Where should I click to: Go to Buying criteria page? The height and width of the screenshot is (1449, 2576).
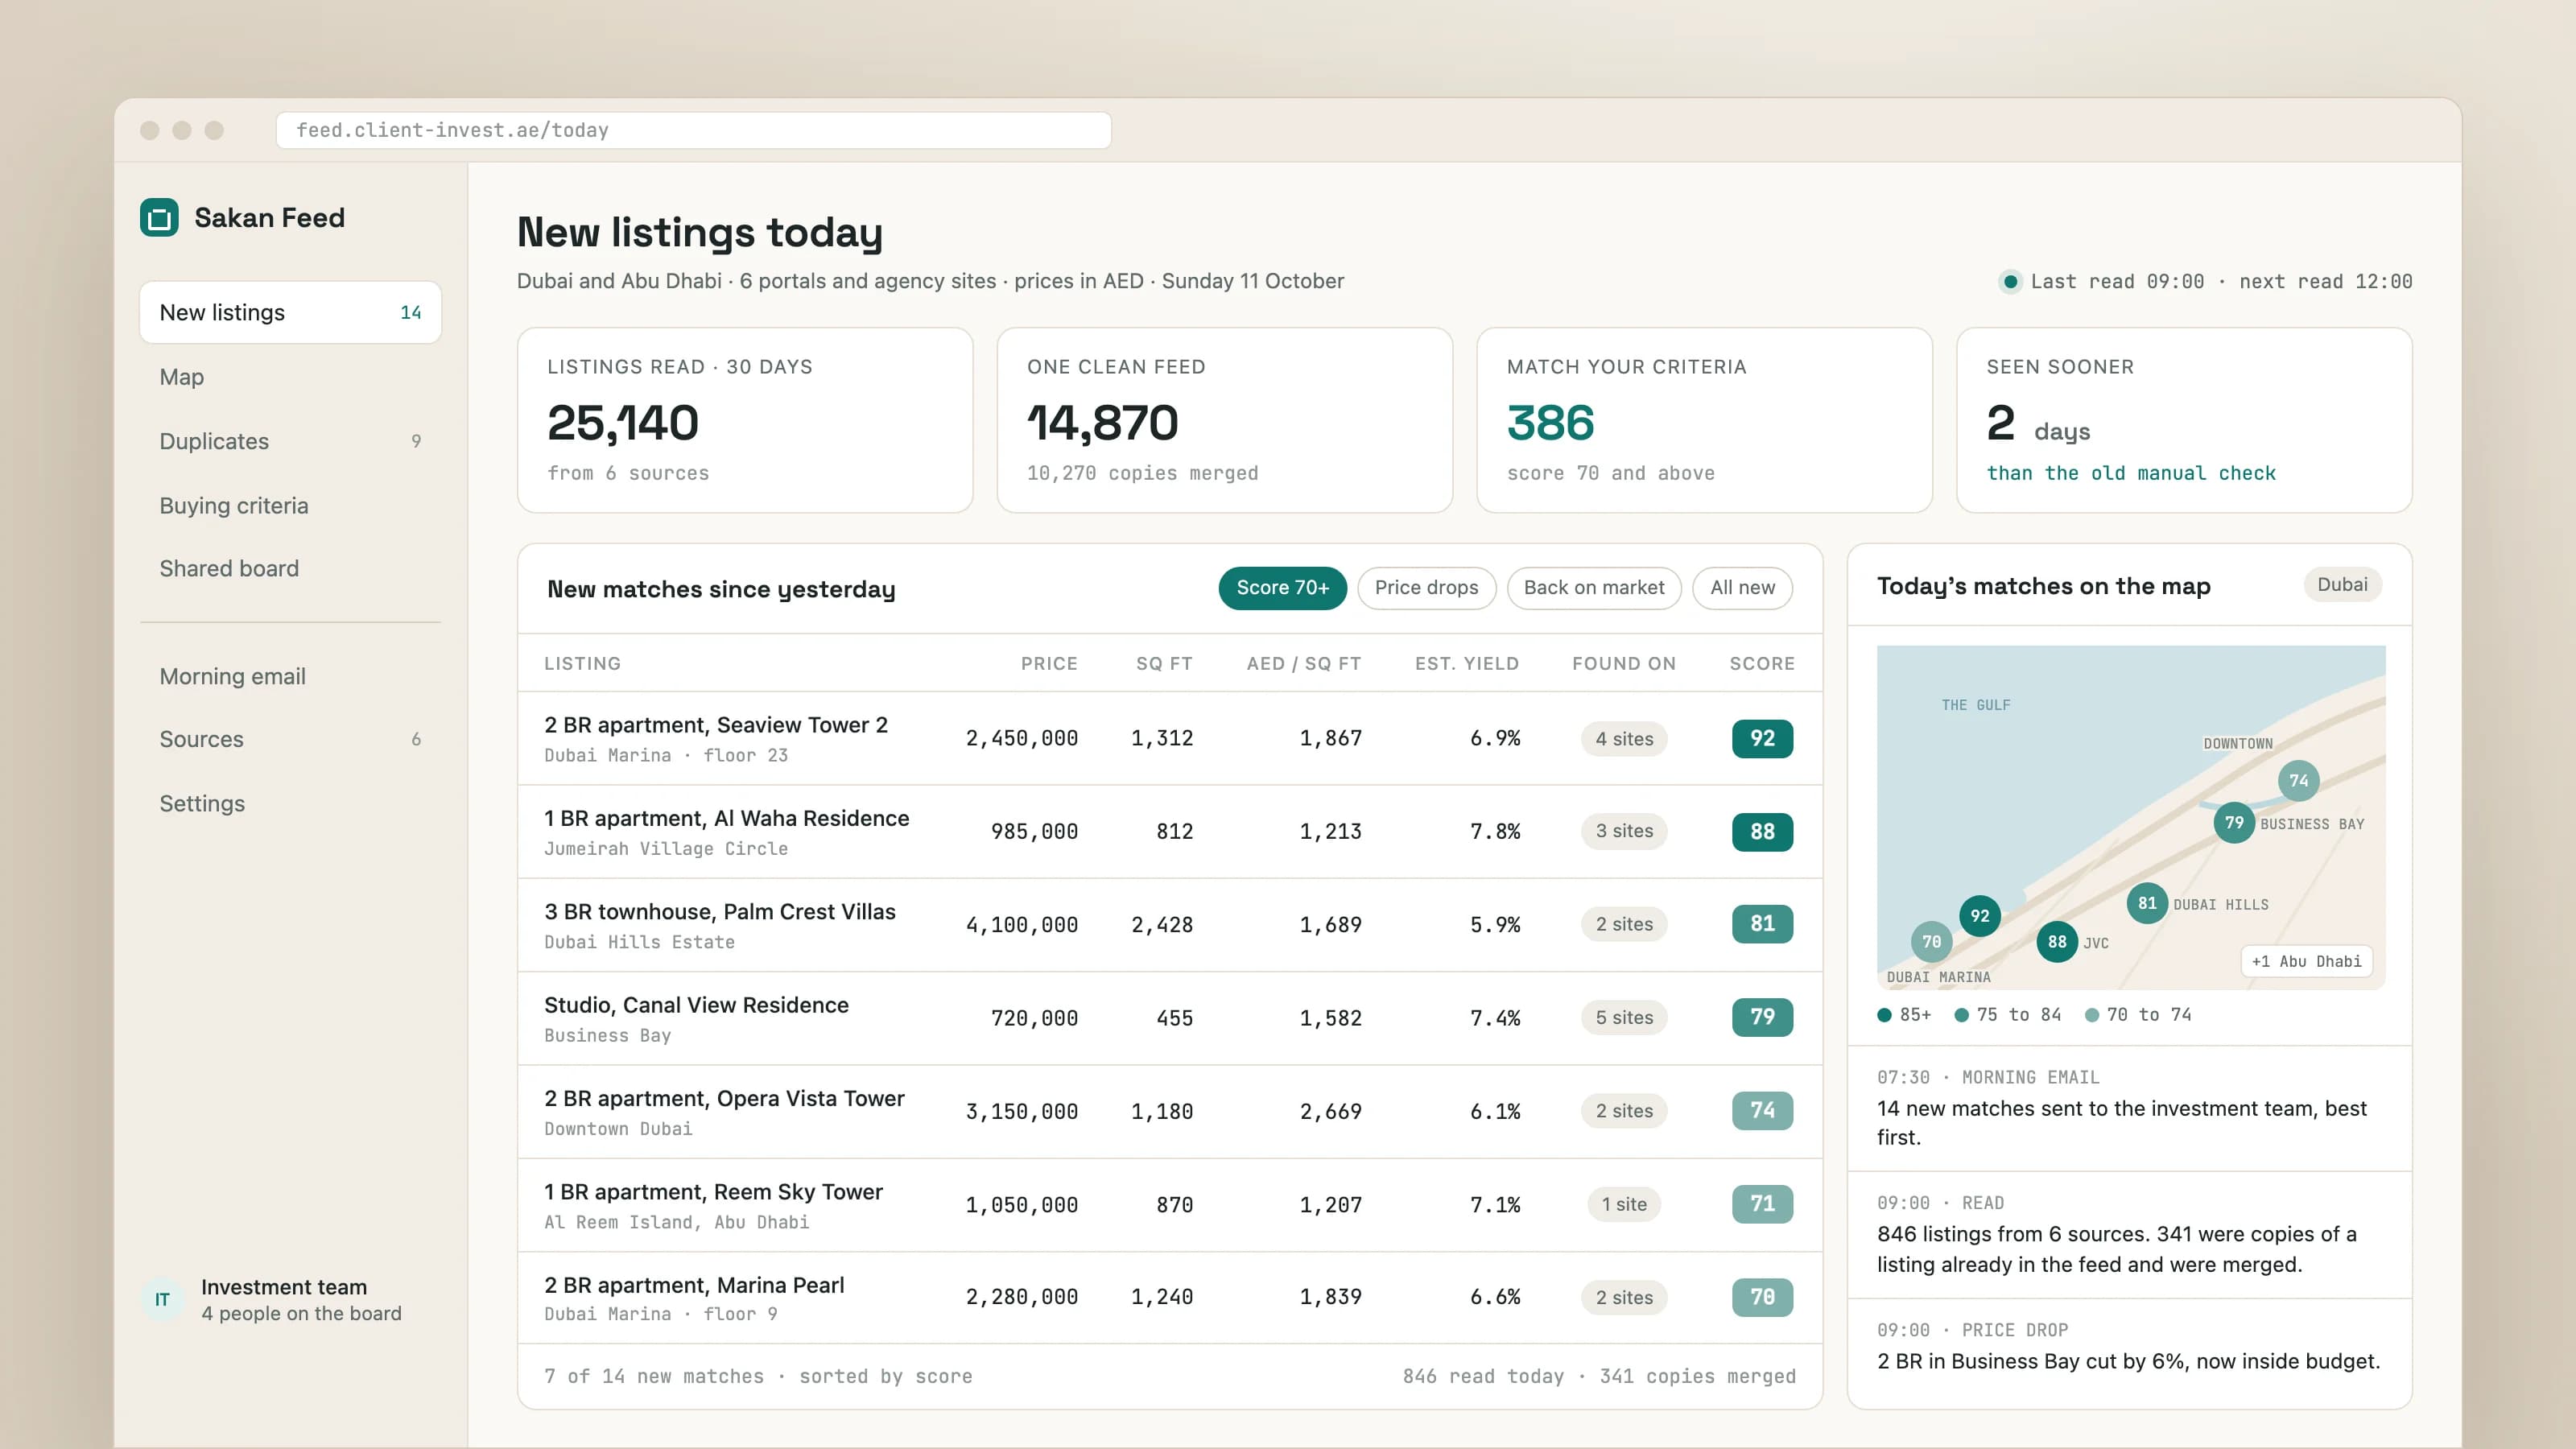[290, 505]
